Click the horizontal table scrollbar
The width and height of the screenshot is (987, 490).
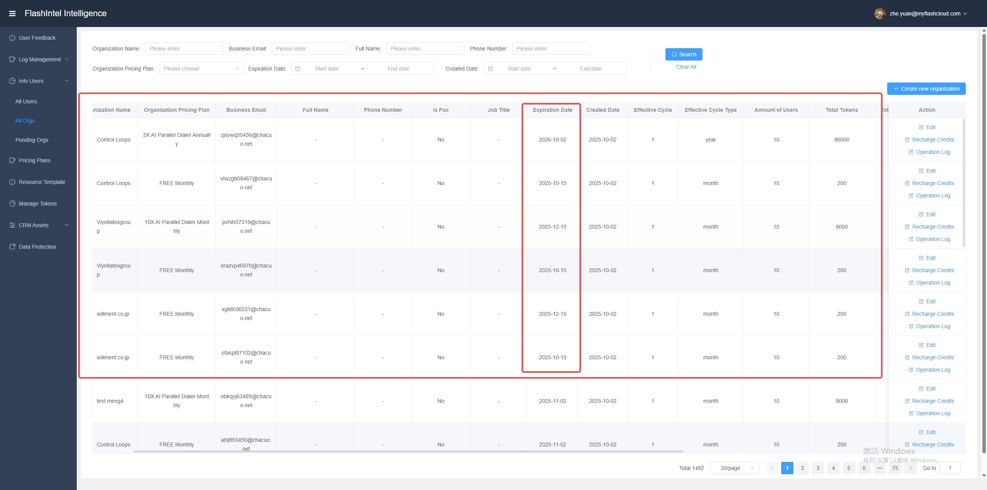(x=409, y=451)
